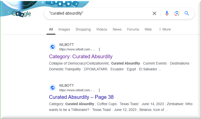201x119 pixels.
Task: Click the Google doodle logo
Action: 21,14
